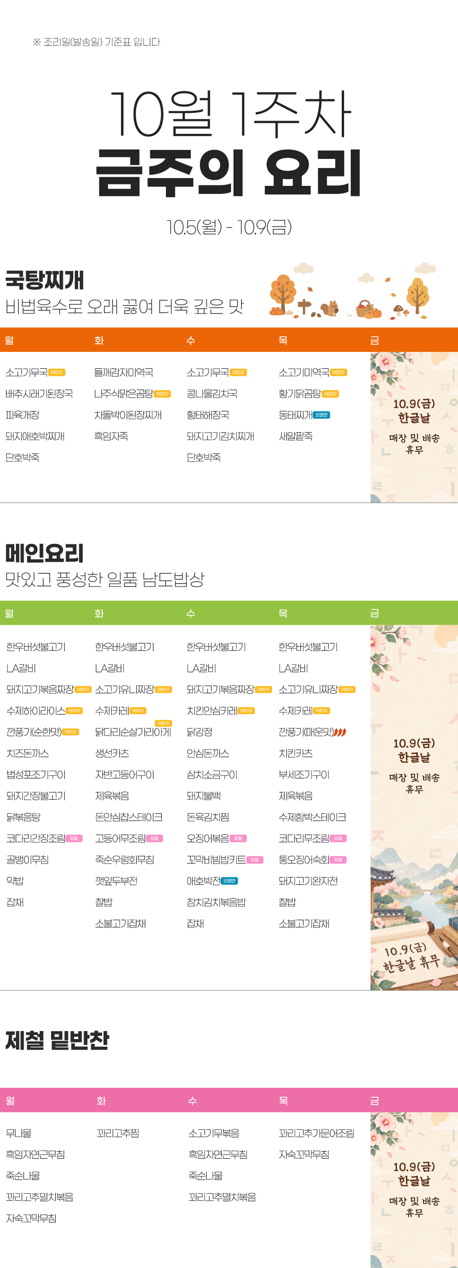
Task: Click the 한글날 휴무 banner in the 국탕찌개 table
Action: pos(414,427)
